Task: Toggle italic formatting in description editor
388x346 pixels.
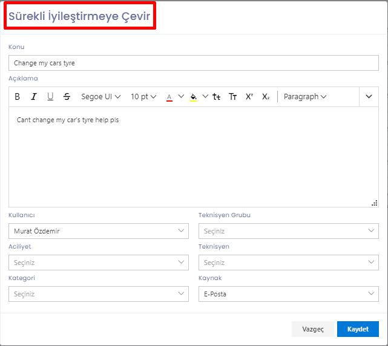Action: (x=34, y=96)
